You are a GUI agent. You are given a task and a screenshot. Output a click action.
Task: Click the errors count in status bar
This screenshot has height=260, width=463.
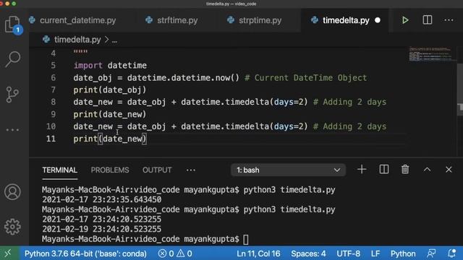point(166,253)
